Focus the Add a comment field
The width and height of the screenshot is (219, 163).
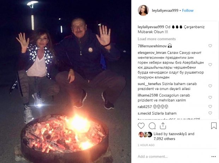[x=173, y=157]
